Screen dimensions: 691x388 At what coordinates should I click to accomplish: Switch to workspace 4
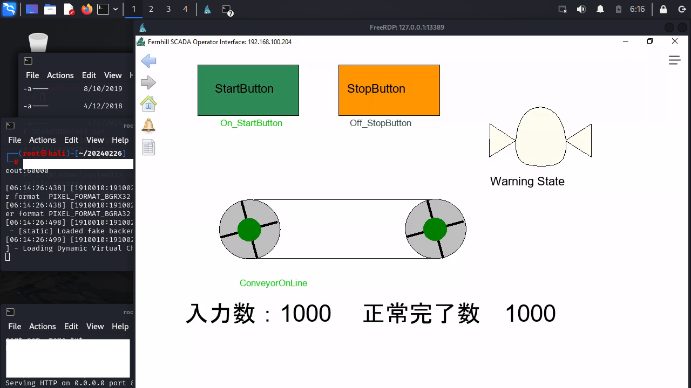[185, 9]
